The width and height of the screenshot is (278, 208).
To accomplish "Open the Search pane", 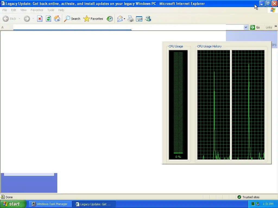I will [x=72, y=19].
